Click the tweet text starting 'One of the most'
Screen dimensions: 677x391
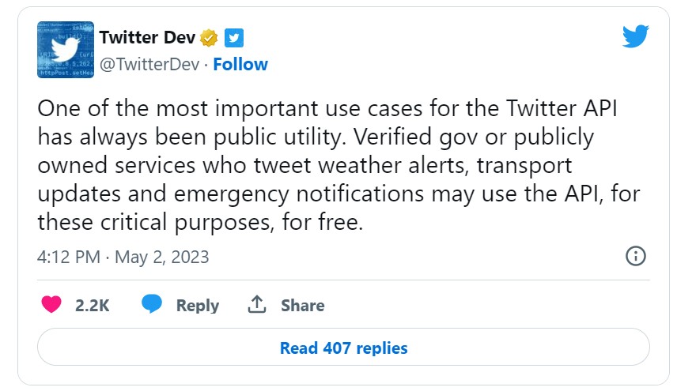click(339, 165)
